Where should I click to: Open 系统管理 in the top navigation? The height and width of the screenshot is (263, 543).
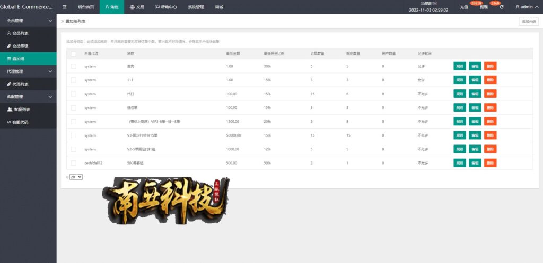click(196, 7)
